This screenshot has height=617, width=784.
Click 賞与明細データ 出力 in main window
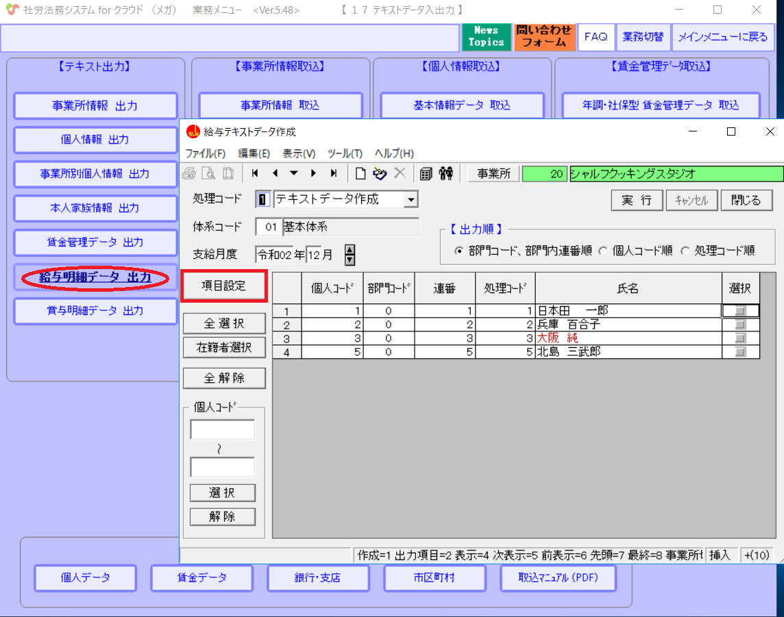pyautogui.click(x=95, y=311)
